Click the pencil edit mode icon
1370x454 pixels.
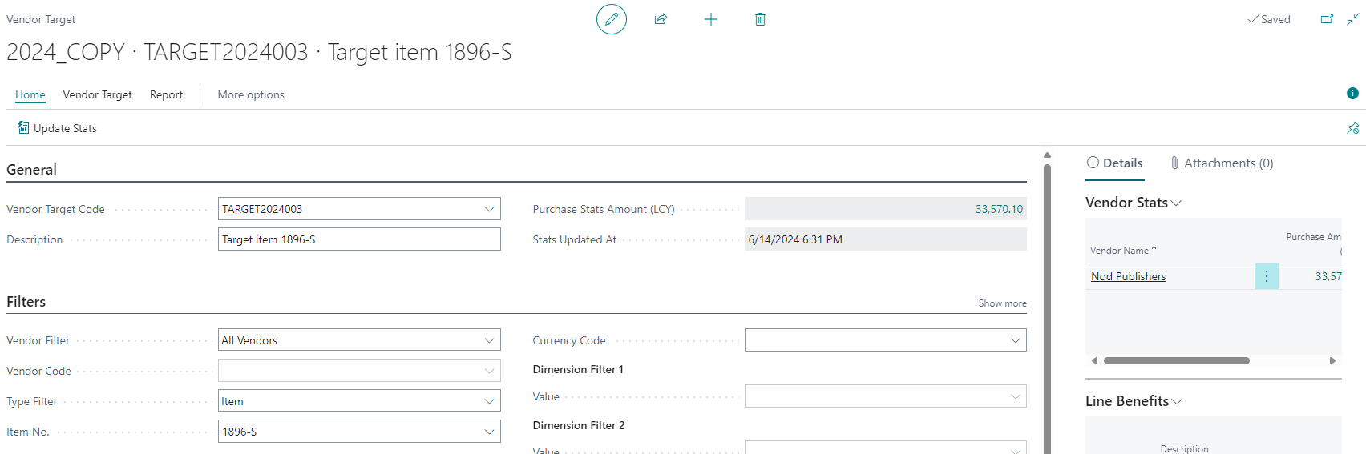coord(612,19)
